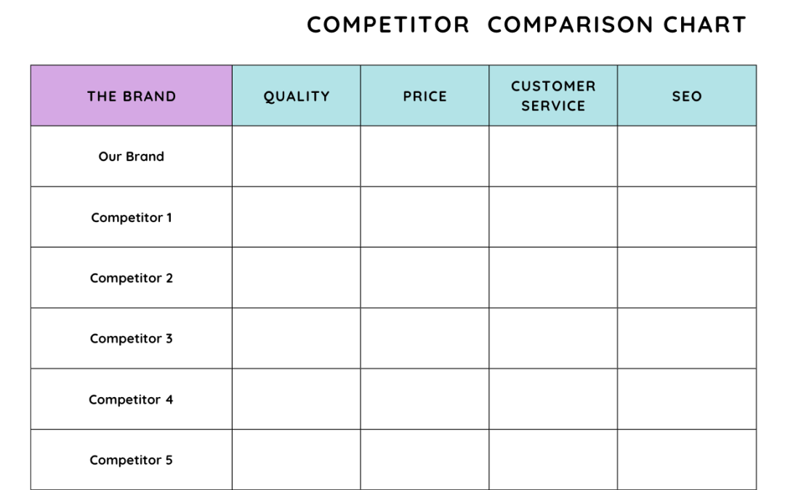Viewport: 785px width, 490px height.
Task: Click the CUSTOMER SERVICE column header
Action: coord(553,96)
